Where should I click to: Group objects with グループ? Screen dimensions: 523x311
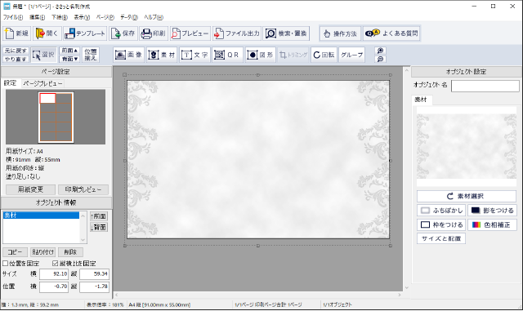coord(351,55)
